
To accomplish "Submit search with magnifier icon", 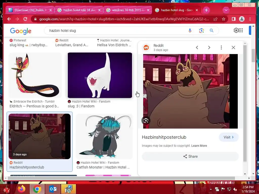I will (x=212, y=31).
